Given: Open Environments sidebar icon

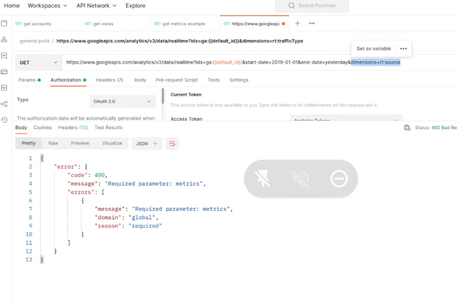Looking at the screenshot, I should coord(4,56).
